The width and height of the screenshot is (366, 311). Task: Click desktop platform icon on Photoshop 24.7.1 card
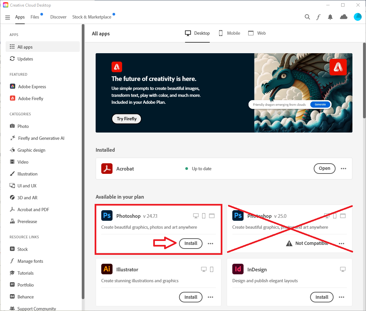coord(196,216)
